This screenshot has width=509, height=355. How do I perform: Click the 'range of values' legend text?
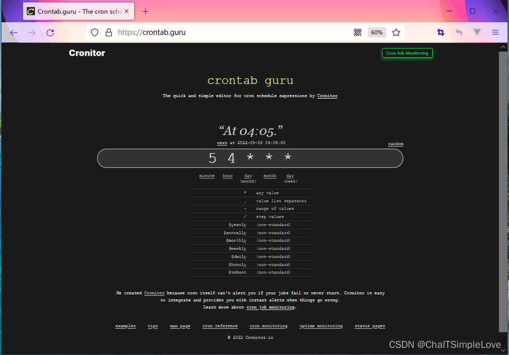pos(275,209)
